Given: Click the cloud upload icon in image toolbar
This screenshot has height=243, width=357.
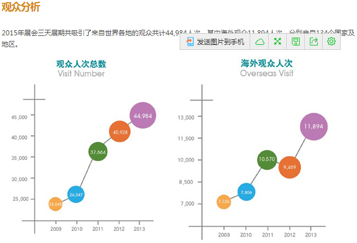Looking at the screenshot, I should (x=259, y=42).
